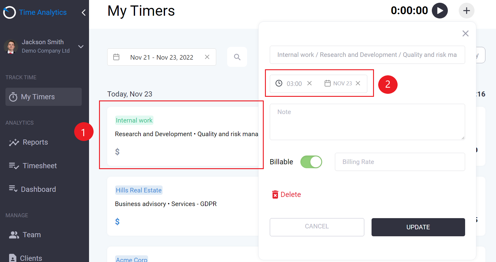Click the billable dollar icon on Internal work entry
Image resolution: width=496 pixels, height=262 pixels.
[117, 152]
